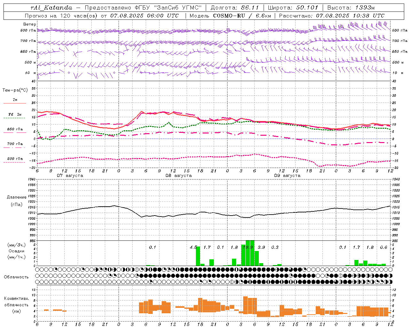Click the Широта: 50.101 header field
The image size is (409, 327).
tap(293, 8)
